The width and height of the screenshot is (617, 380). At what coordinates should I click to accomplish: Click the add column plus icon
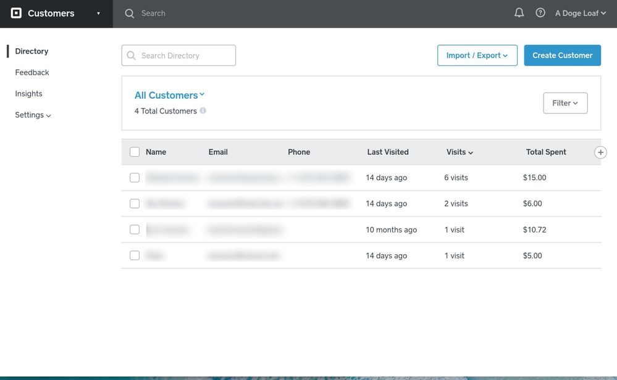click(600, 152)
